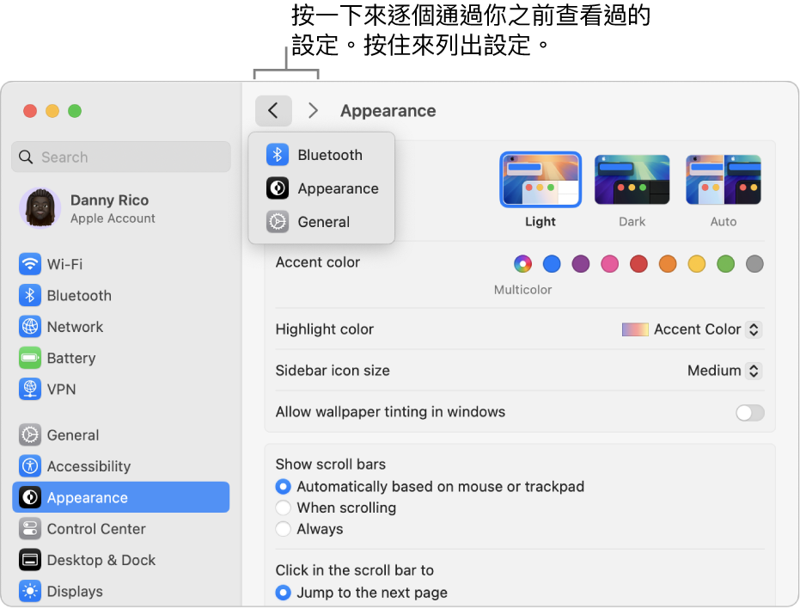Click the Bluetooth icon in the history popup
Viewport: 800px width, 609px height.
pos(278,154)
